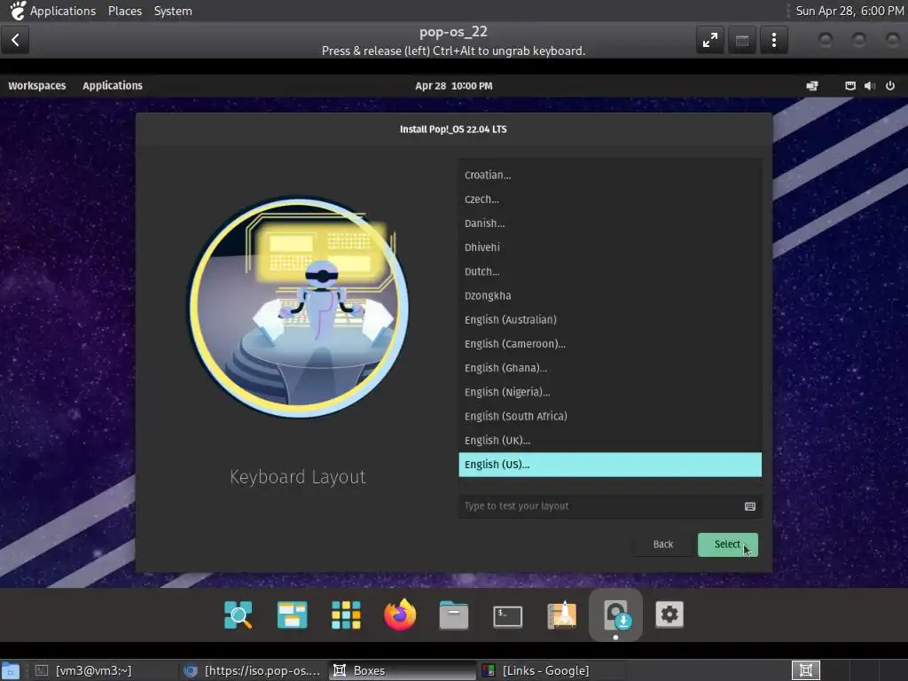
Task: Open workspaces view icon in dock
Action: 292,614
